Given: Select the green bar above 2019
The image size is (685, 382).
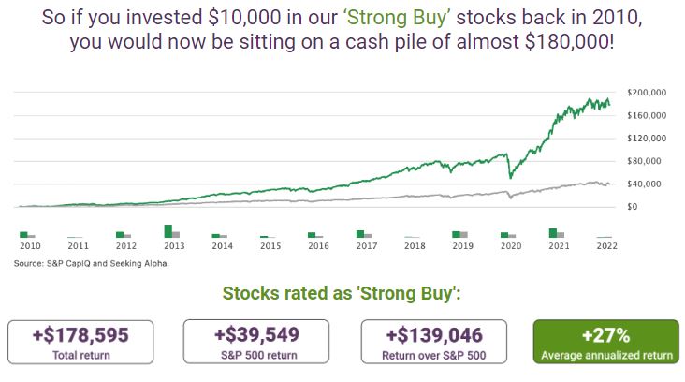Looking at the screenshot, I should coord(457,234).
